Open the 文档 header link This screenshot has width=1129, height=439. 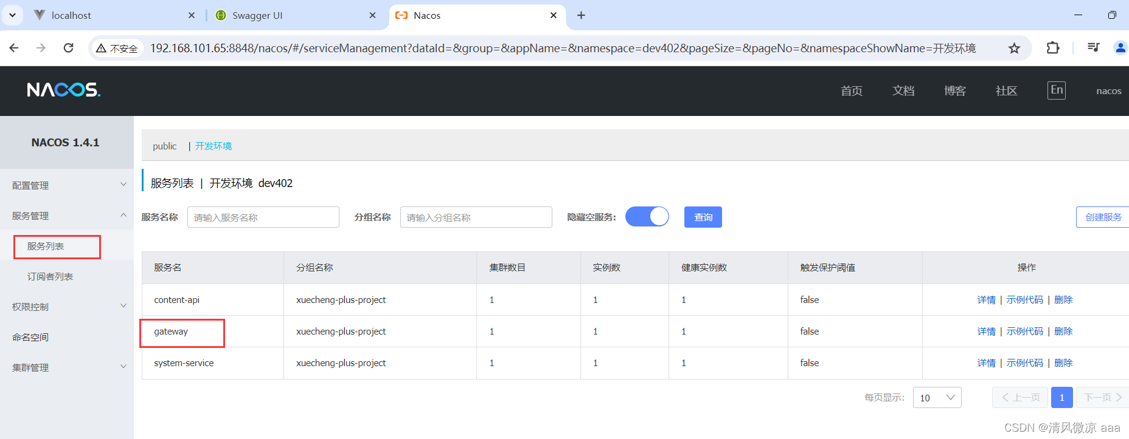[x=903, y=90]
